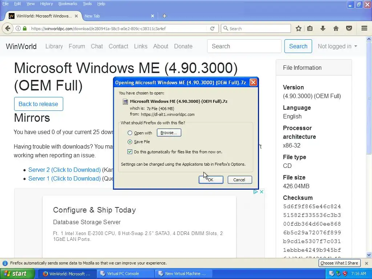The image size is (372, 279).
Task: Bookmark this page with the star icon
Action: [x=299, y=28]
